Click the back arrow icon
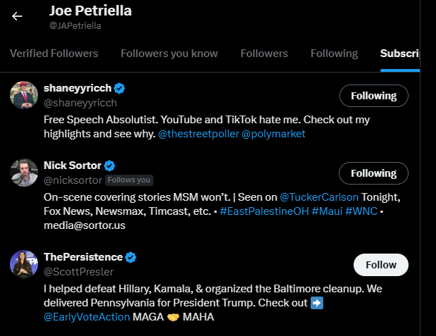This screenshot has width=436, height=336. click(18, 16)
